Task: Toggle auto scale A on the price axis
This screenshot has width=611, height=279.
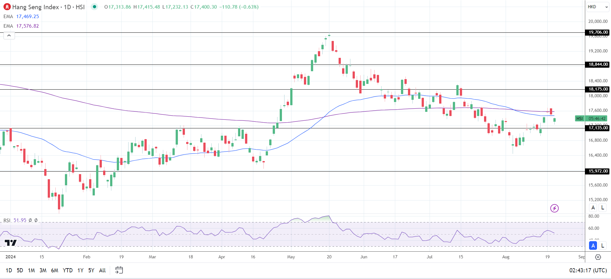Action: 593,208
